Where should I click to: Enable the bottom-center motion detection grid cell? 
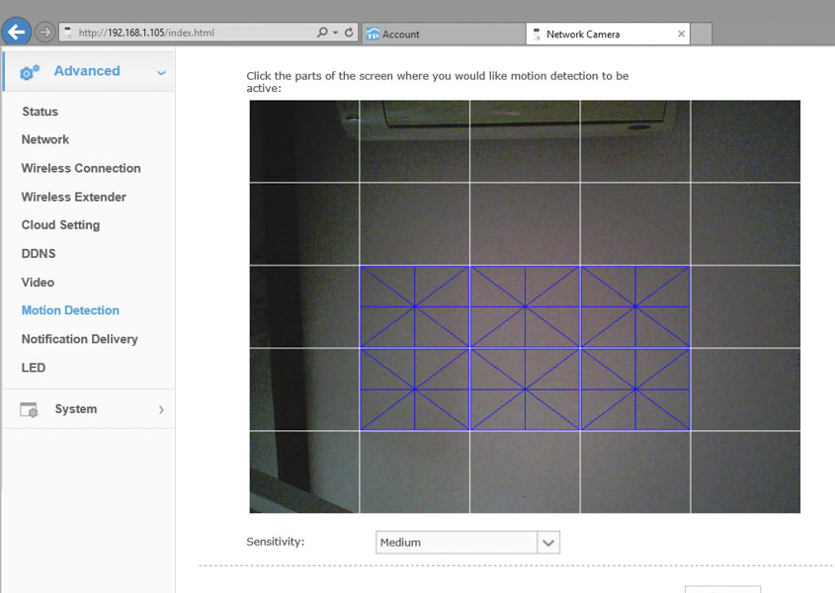(x=525, y=472)
